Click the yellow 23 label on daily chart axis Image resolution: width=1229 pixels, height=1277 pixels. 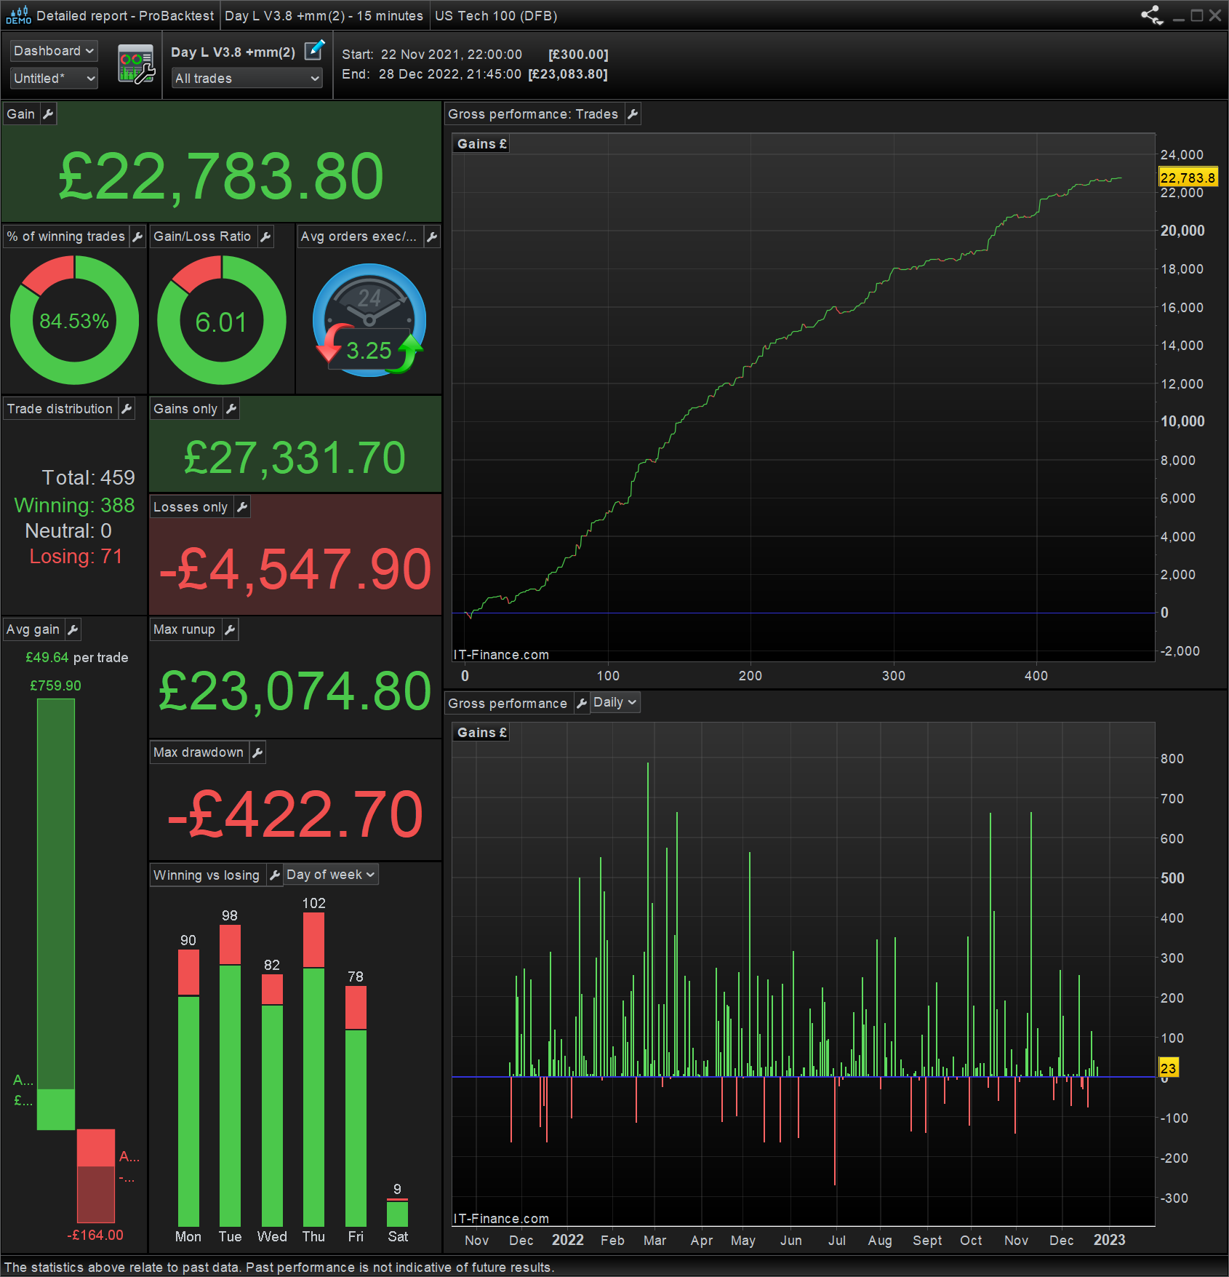point(1168,1068)
